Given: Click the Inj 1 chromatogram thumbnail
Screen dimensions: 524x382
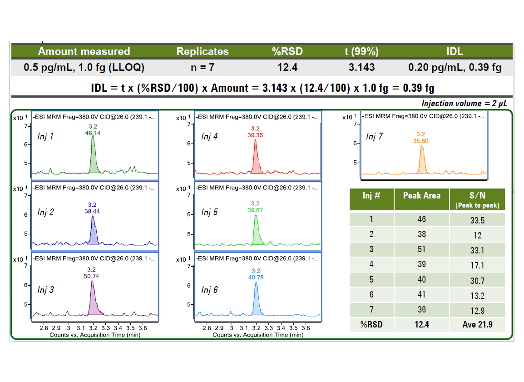Looking at the screenshot, I should (94, 145).
